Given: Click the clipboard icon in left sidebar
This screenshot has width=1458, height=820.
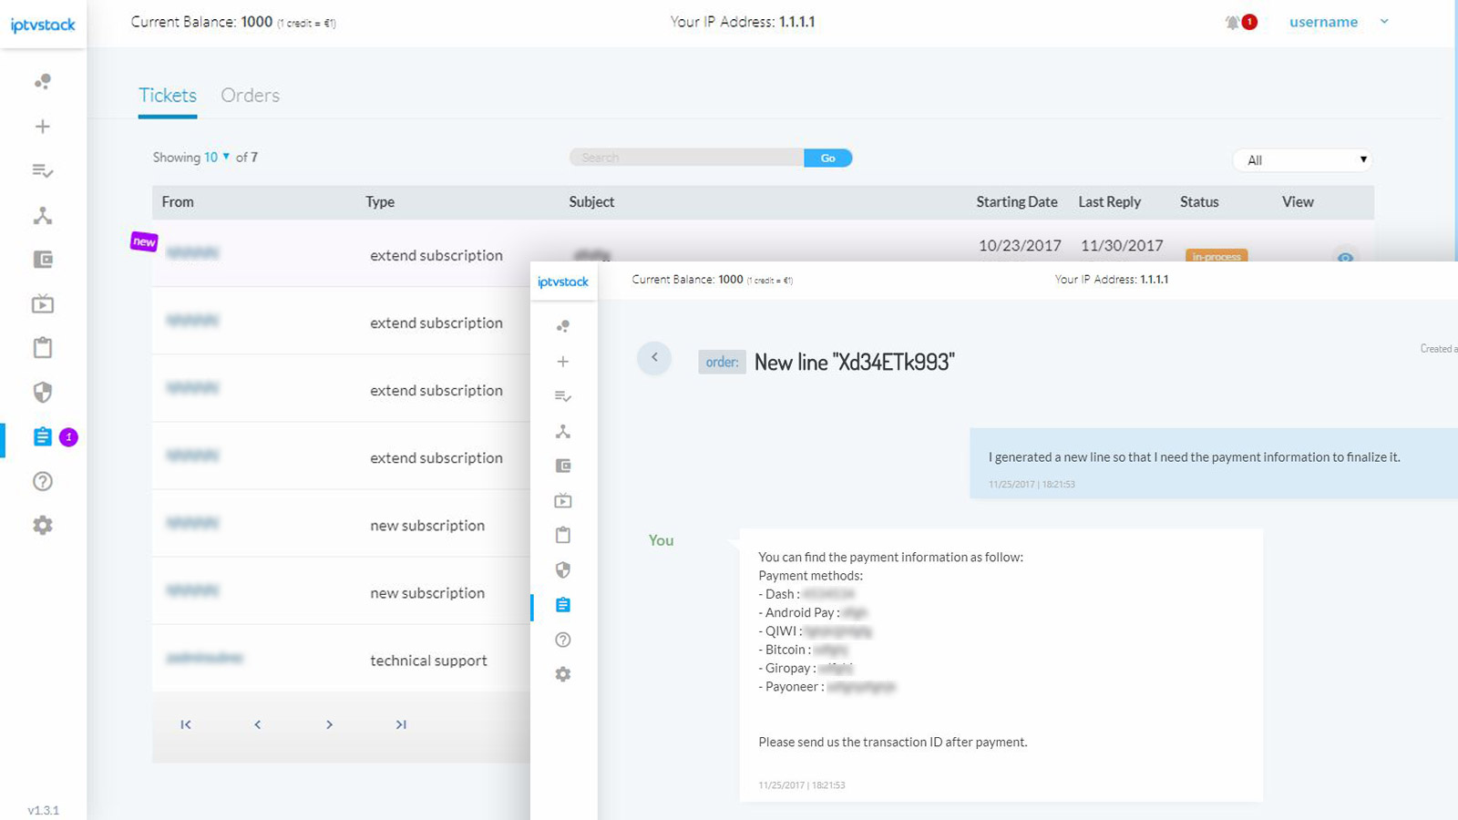Looking at the screenshot, I should tap(43, 347).
